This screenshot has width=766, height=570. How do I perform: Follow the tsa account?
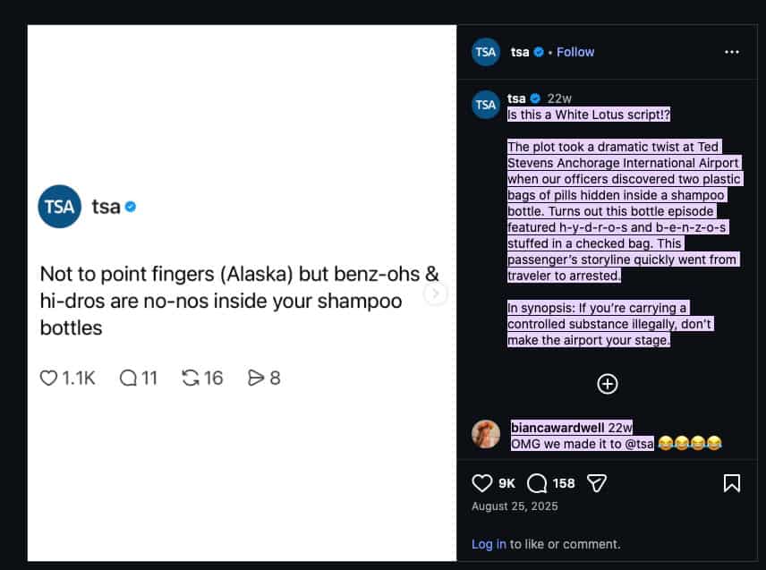click(575, 52)
